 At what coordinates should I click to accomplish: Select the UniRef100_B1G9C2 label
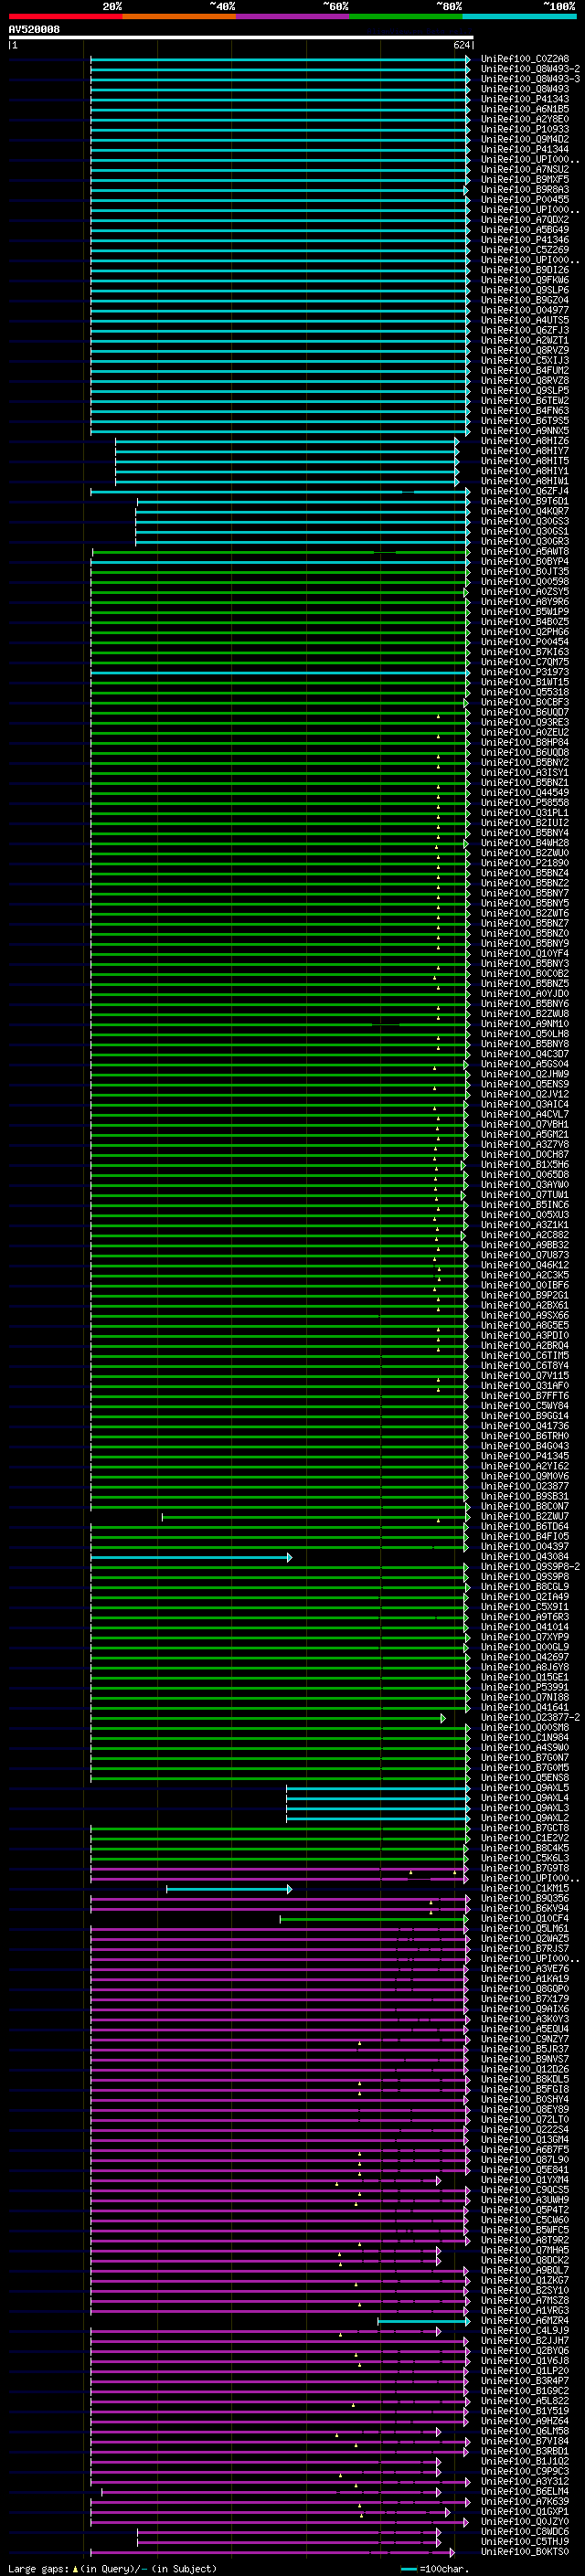coord(524,2391)
